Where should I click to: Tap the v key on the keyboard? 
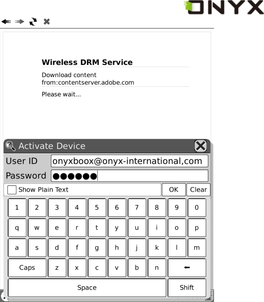117,268
